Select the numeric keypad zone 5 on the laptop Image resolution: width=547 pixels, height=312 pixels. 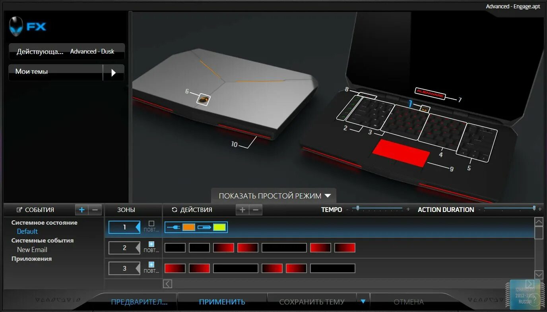click(476, 142)
